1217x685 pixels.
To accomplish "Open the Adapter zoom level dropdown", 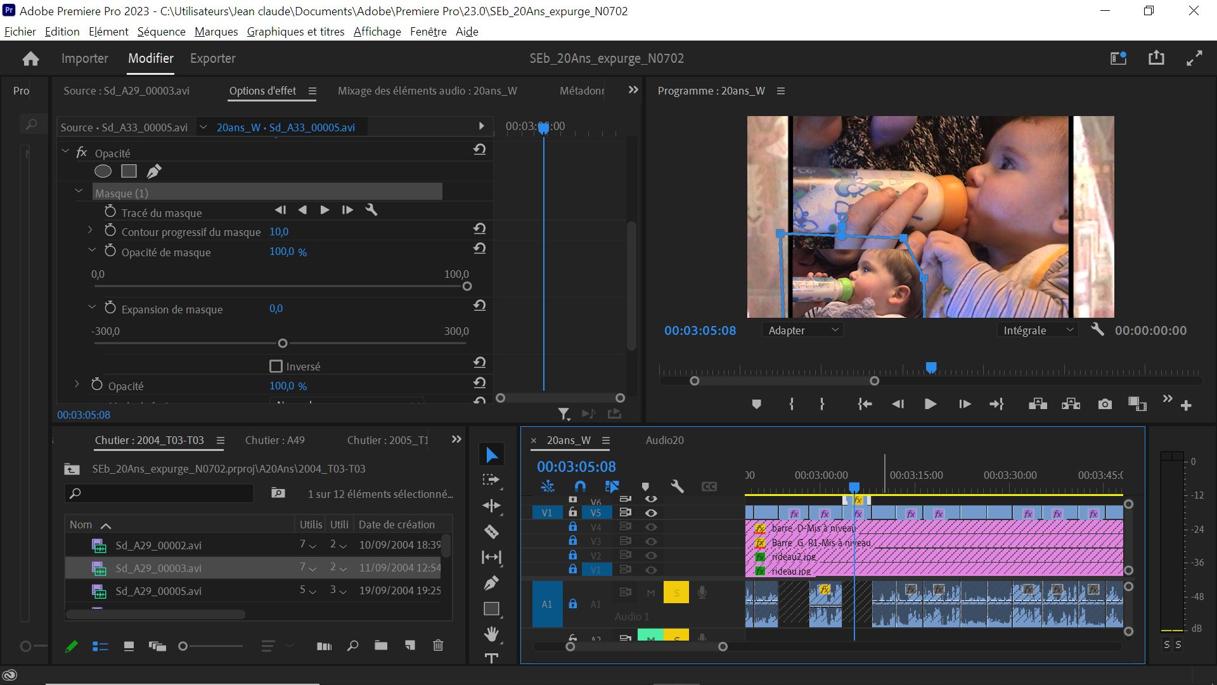I will tap(802, 330).
